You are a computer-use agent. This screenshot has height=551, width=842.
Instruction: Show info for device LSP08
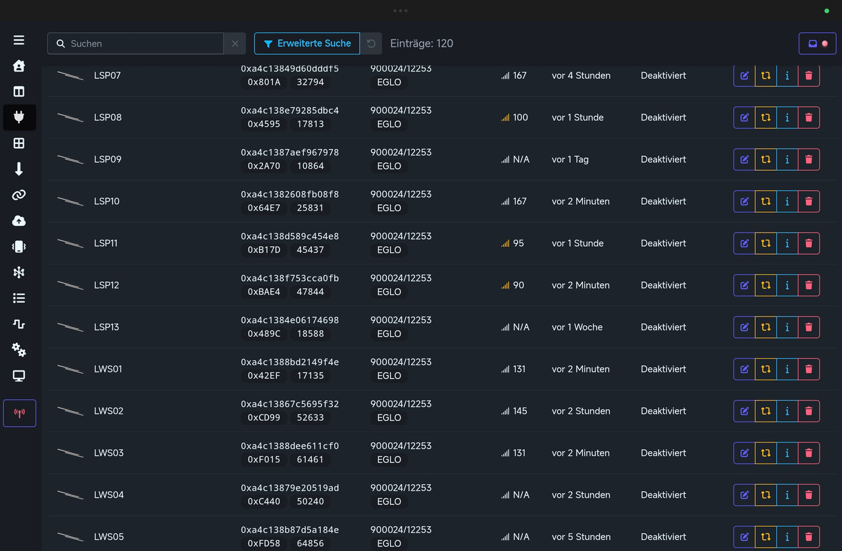tap(787, 118)
